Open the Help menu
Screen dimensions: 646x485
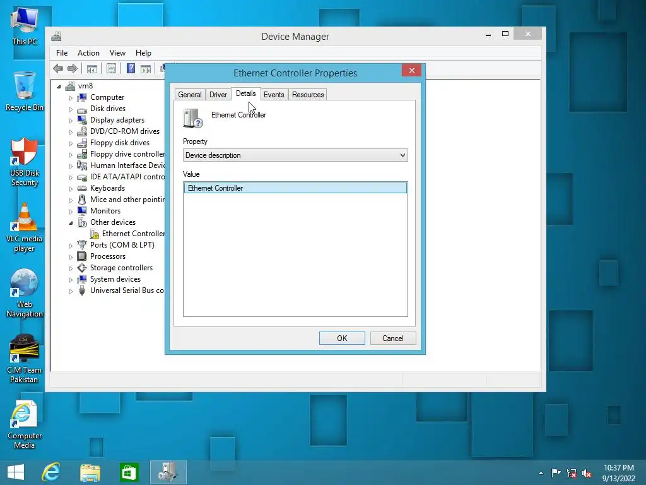(143, 53)
